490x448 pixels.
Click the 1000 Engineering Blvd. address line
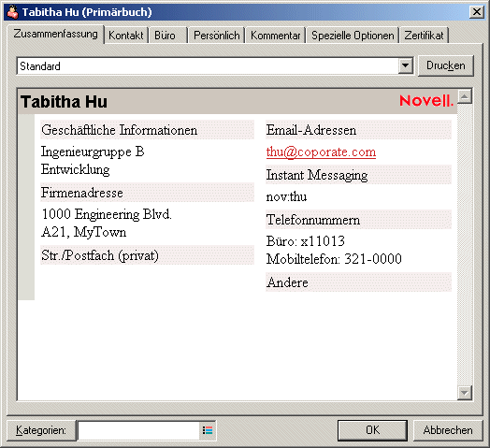pos(107,214)
